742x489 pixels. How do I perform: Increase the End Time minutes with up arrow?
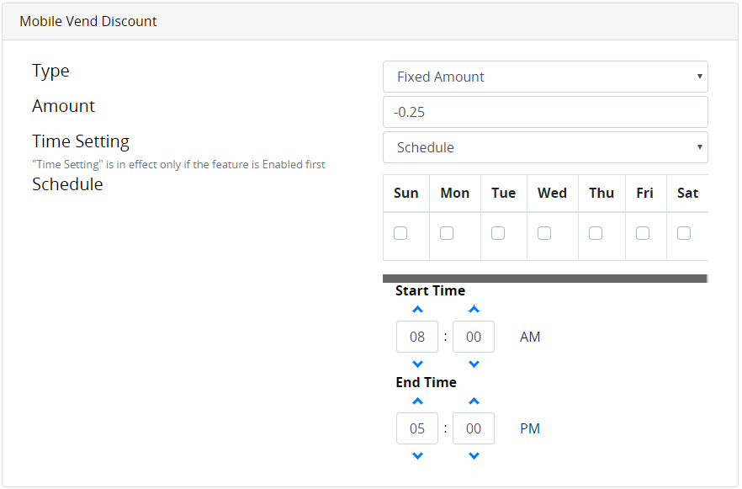click(x=474, y=401)
